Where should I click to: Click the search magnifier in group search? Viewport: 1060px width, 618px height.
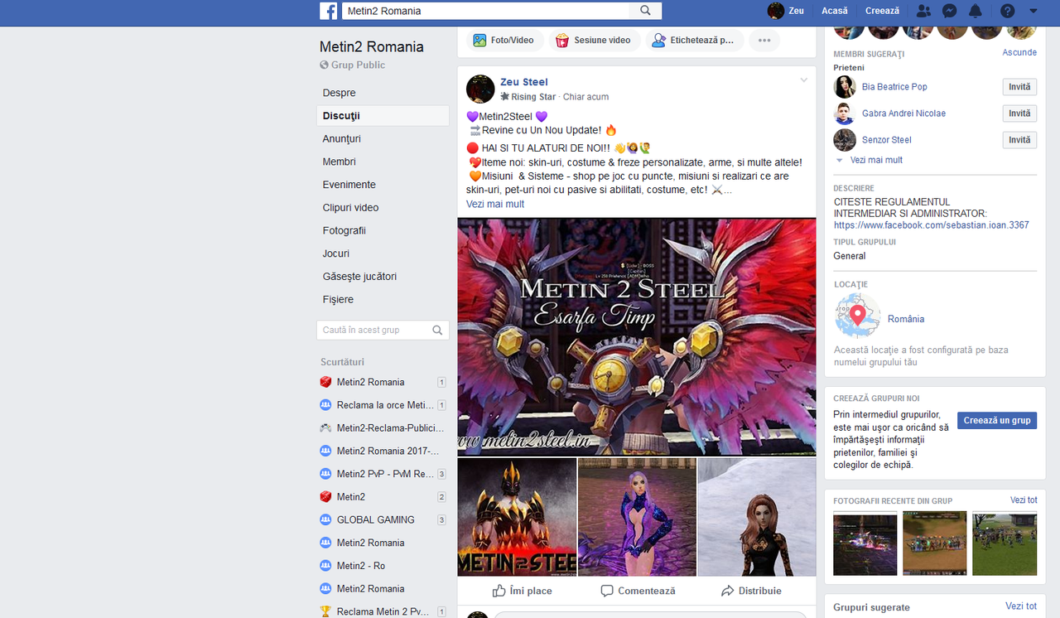tap(436, 330)
